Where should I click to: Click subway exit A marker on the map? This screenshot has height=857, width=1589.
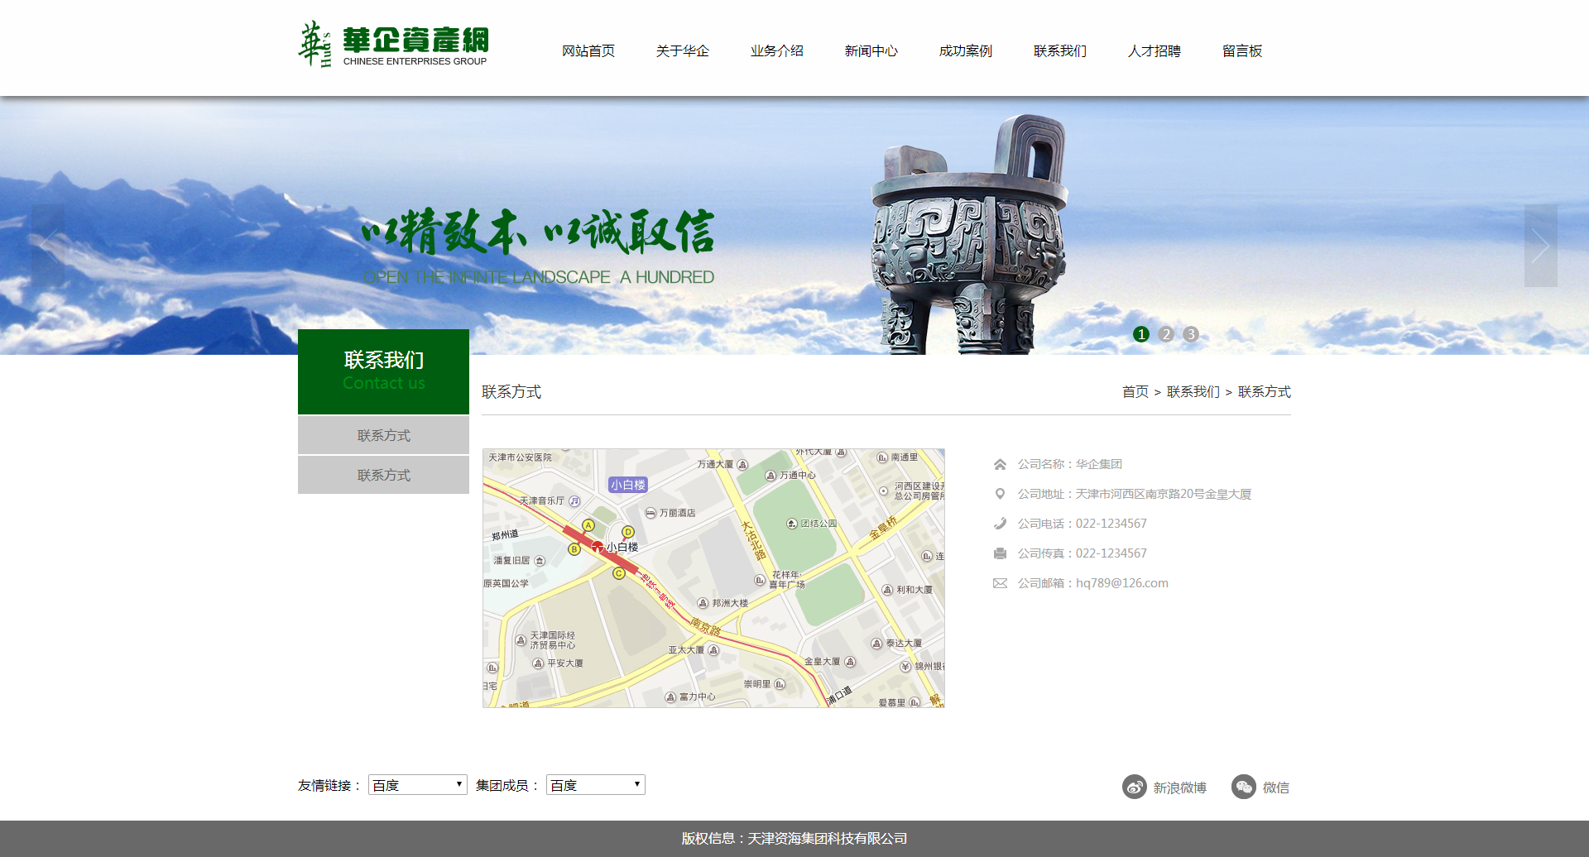[588, 525]
